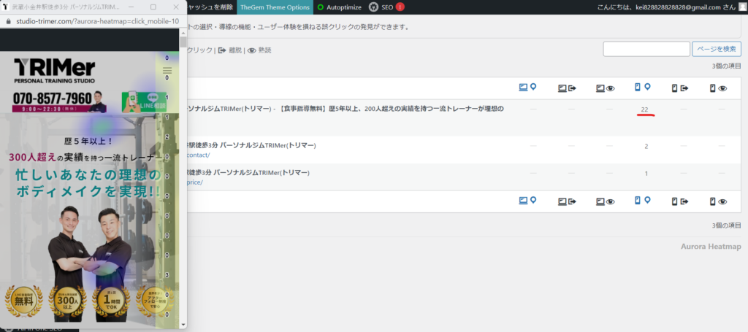Open the SEO admin bar menu

coord(387,7)
